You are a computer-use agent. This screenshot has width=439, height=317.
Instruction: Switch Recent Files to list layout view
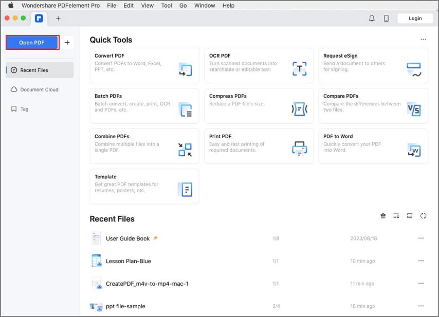(409, 216)
